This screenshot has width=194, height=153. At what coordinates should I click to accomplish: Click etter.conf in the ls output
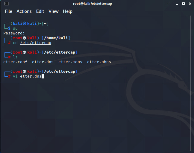[x=15, y=62]
